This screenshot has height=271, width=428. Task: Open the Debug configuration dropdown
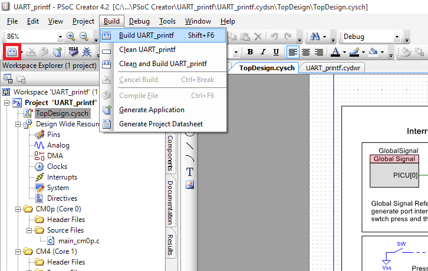point(397,37)
